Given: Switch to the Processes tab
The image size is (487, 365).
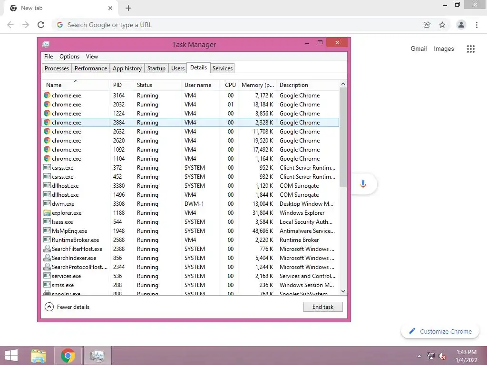Looking at the screenshot, I should pos(57,68).
